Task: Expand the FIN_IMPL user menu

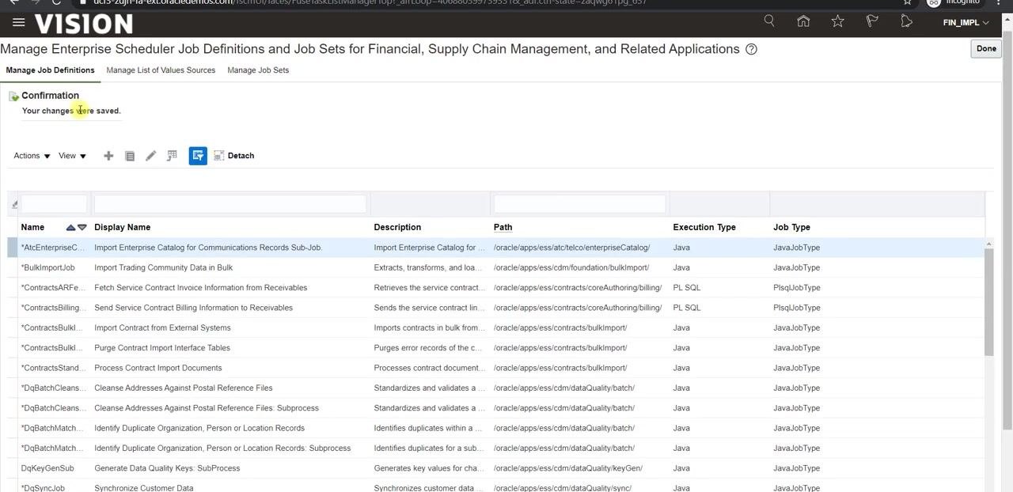Action: (966, 22)
